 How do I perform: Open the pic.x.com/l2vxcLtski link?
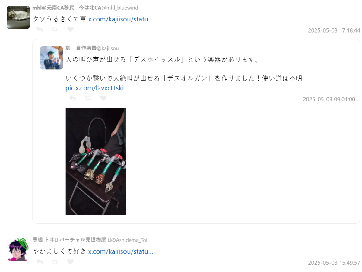click(x=95, y=88)
